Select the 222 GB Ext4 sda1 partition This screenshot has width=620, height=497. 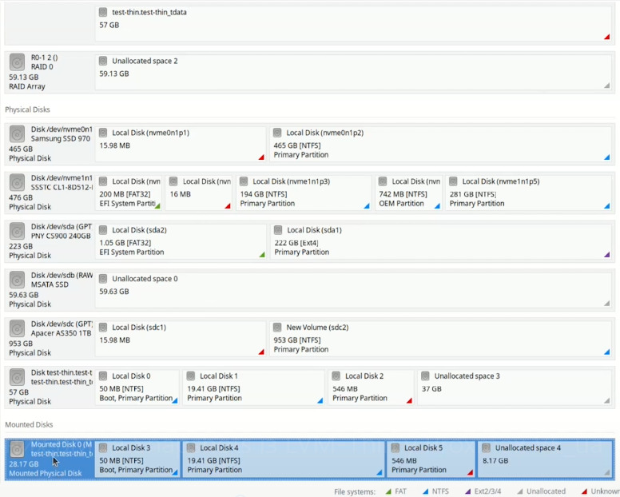coord(441,241)
